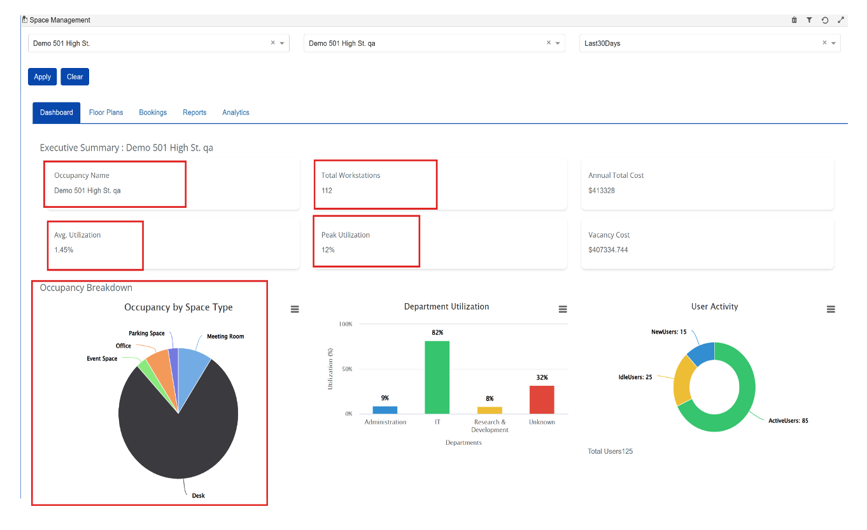Expand the Demo 501 High St. dropdown
The image size is (867, 530).
click(x=282, y=43)
